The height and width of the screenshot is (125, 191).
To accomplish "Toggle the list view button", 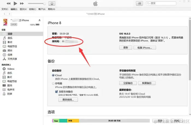I will tap(139, 4).
